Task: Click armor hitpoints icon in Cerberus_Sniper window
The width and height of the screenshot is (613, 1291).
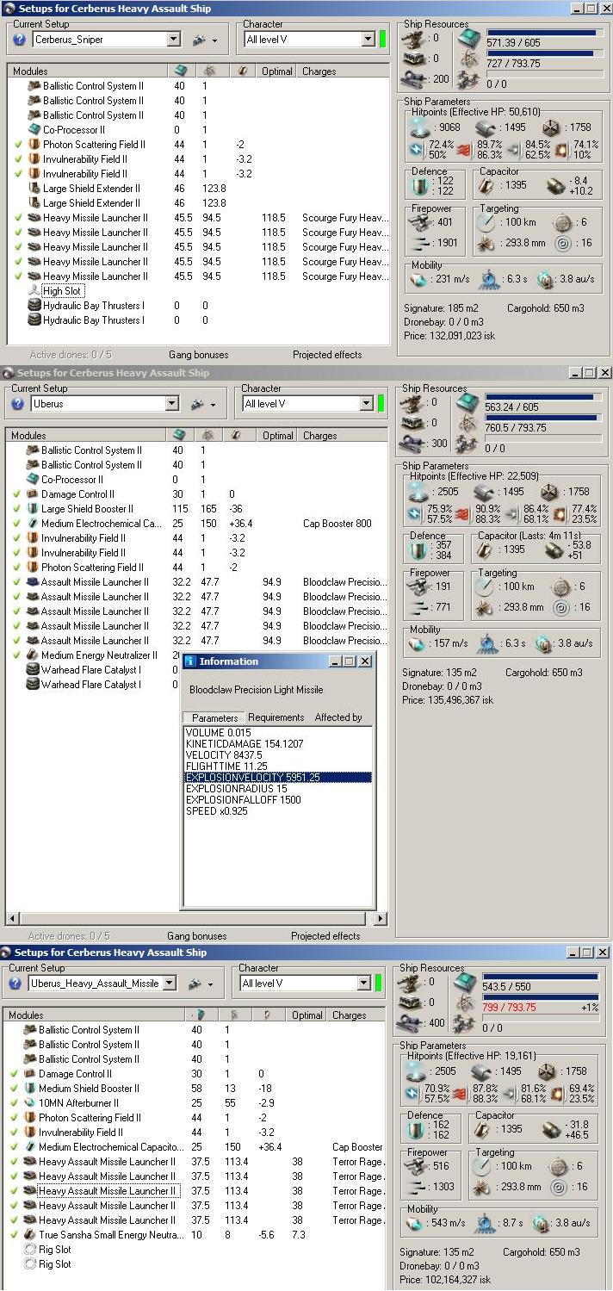Action: (485, 127)
